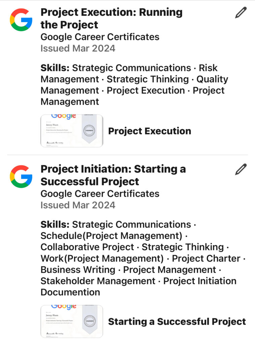The width and height of the screenshot is (255, 344).
Task: Select Google Career Certificates under Project Execution
Action: click(100, 37)
